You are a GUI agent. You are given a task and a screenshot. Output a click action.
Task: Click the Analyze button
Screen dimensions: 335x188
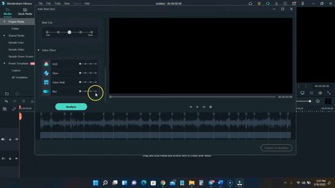[71, 107]
